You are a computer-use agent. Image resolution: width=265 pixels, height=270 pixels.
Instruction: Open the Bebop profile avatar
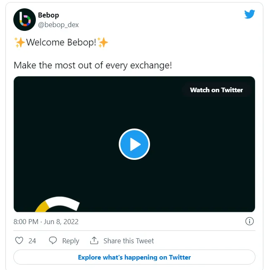pos(25,20)
